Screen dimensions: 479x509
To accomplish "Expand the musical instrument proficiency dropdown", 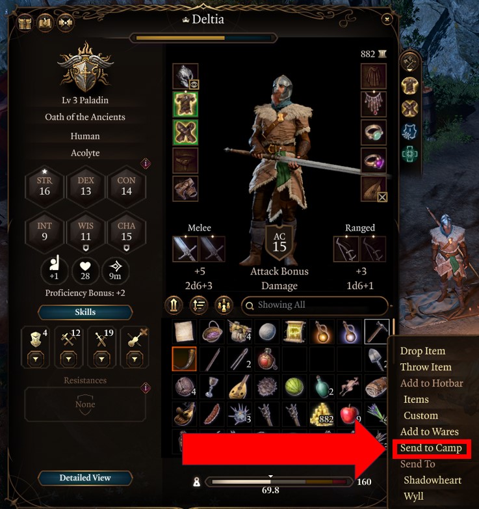I will point(135,359).
